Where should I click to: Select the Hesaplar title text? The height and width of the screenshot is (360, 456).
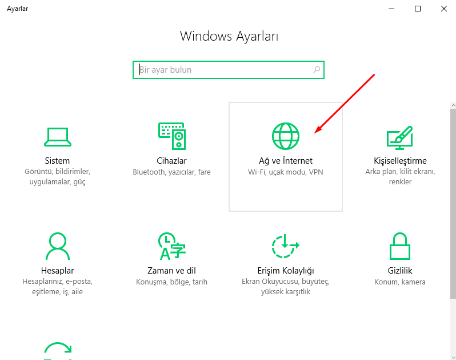point(57,271)
